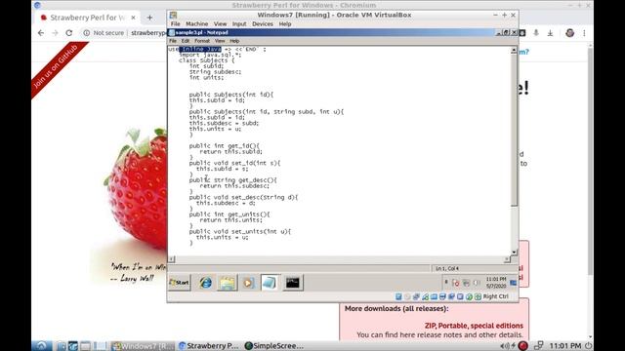Switch to the Windows7 task in host panel
This screenshot has height=351, width=625.
coord(143,346)
